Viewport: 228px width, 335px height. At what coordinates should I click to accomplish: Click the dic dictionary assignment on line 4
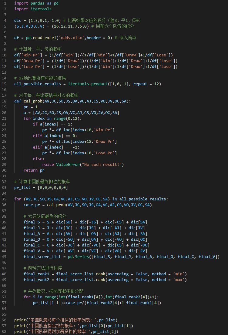click(x=37, y=21)
